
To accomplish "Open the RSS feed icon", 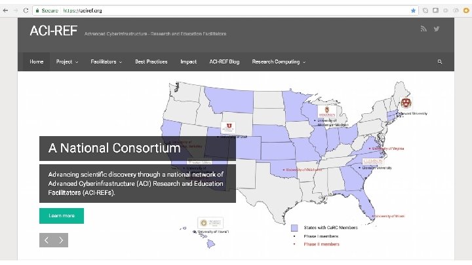I will (423, 29).
